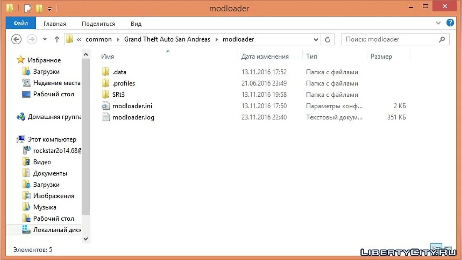Click the .profiles folder name
The width and height of the screenshot is (462, 260).
tap(124, 83)
